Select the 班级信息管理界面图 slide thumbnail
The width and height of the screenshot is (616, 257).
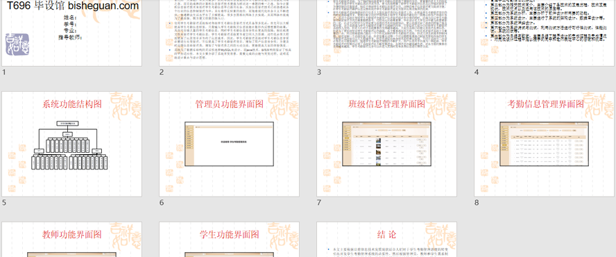point(387,144)
